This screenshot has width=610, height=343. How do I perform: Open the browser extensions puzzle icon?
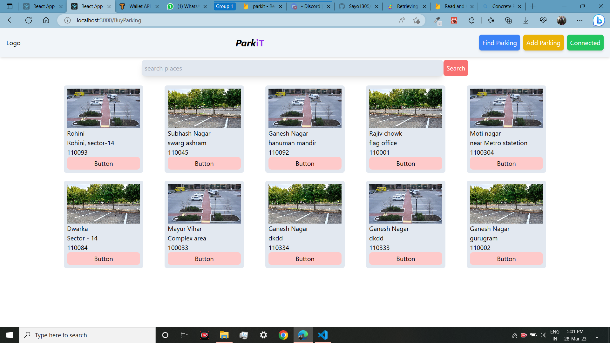point(471,20)
